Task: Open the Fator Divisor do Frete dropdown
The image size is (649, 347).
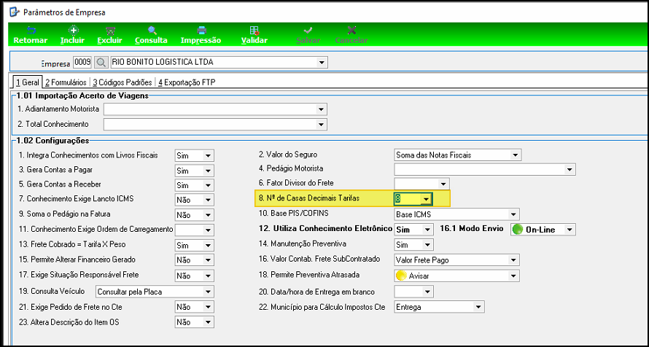Action: (443, 183)
